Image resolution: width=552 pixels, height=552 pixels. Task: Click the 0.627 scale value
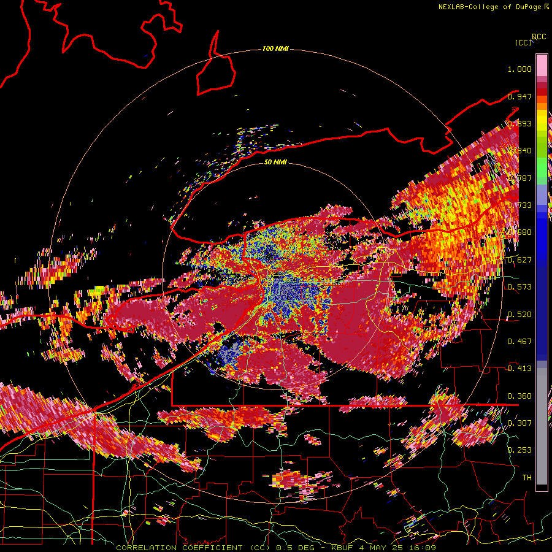tap(519, 259)
